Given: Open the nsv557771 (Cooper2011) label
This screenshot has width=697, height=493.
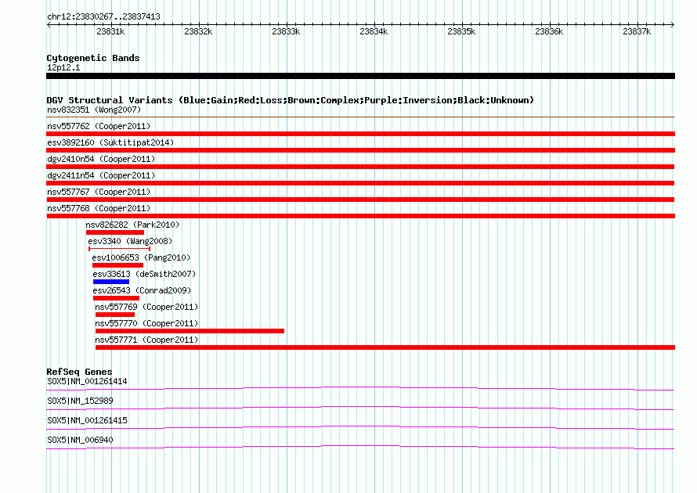Looking at the screenshot, I should click(x=146, y=340).
